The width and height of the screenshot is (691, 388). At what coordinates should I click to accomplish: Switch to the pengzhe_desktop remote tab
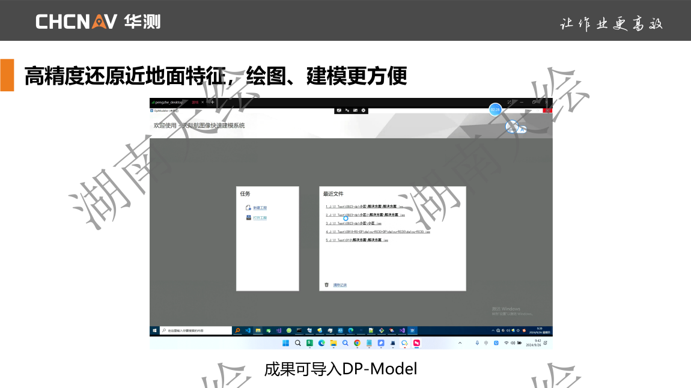click(168, 102)
